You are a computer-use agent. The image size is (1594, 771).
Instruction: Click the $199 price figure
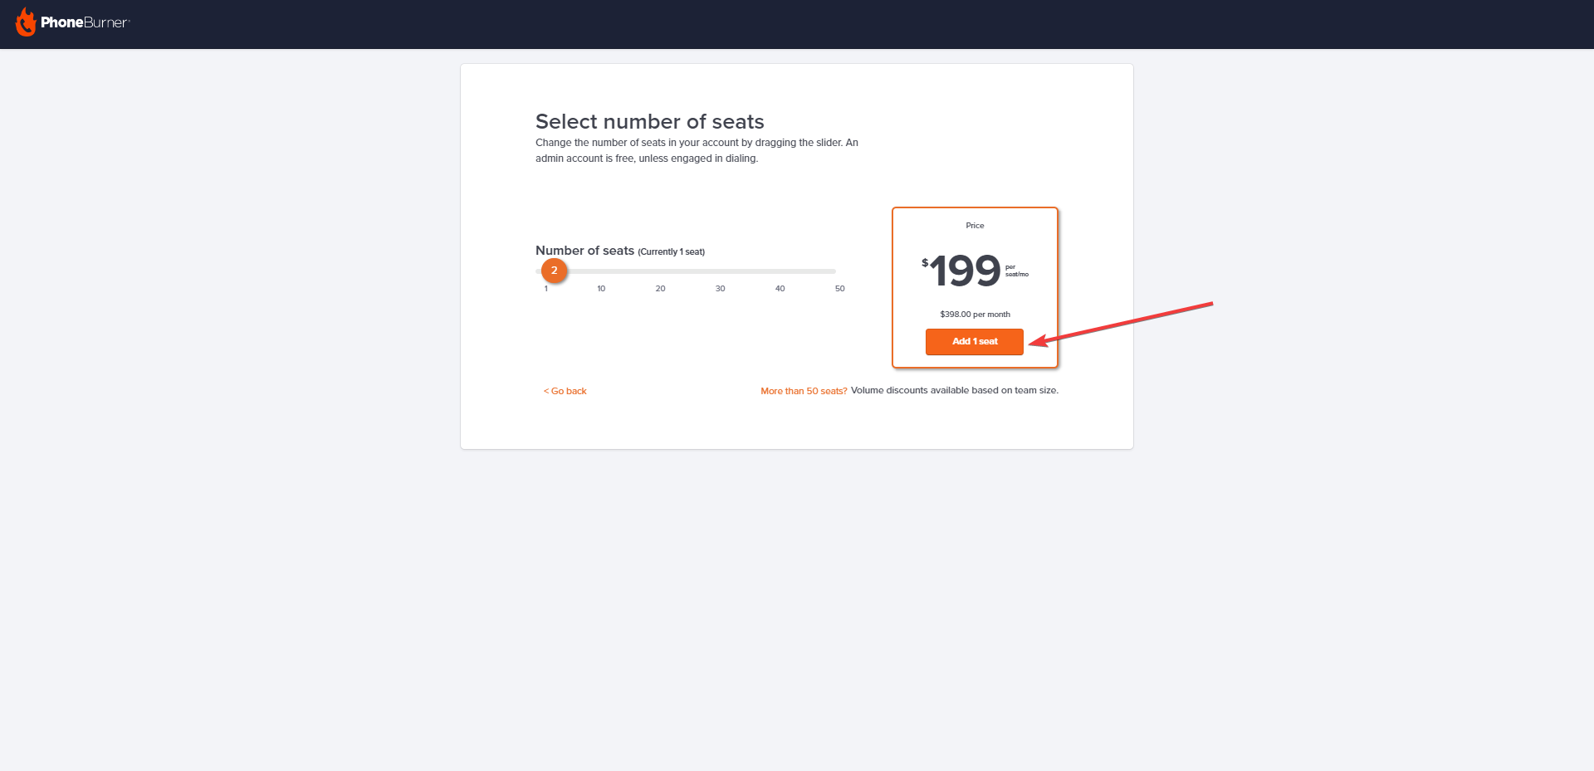coord(961,271)
